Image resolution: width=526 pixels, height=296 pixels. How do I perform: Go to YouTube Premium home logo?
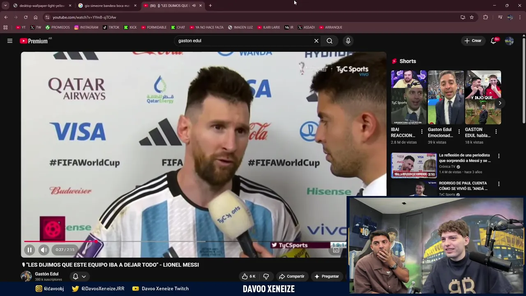point(34,41)
